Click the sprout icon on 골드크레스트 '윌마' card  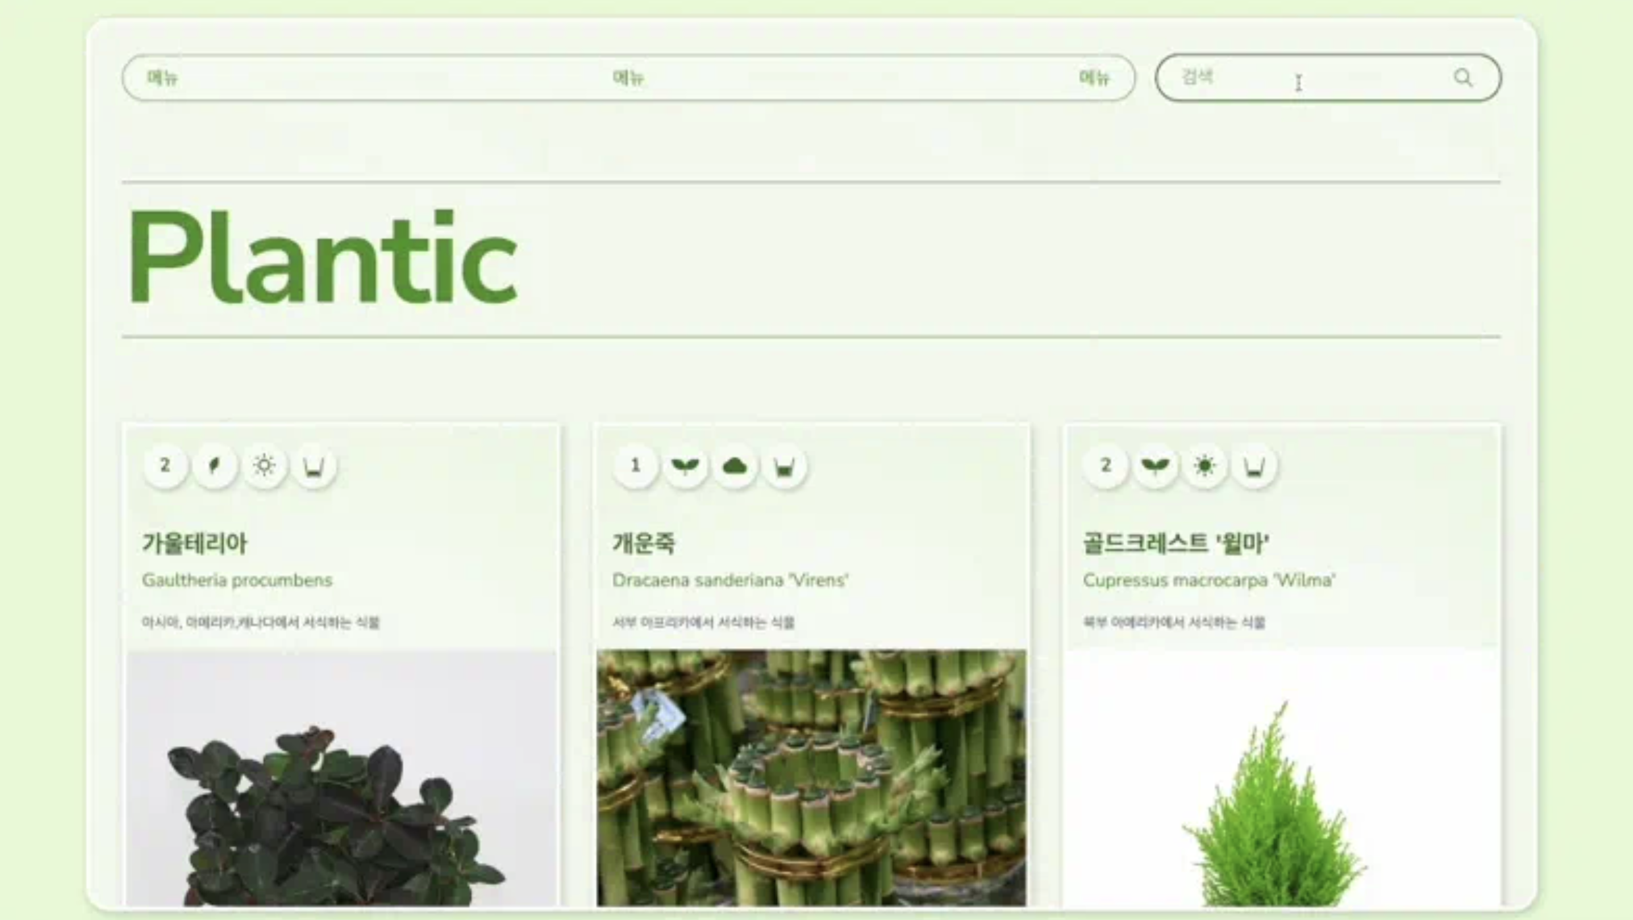coord(1156,466)
